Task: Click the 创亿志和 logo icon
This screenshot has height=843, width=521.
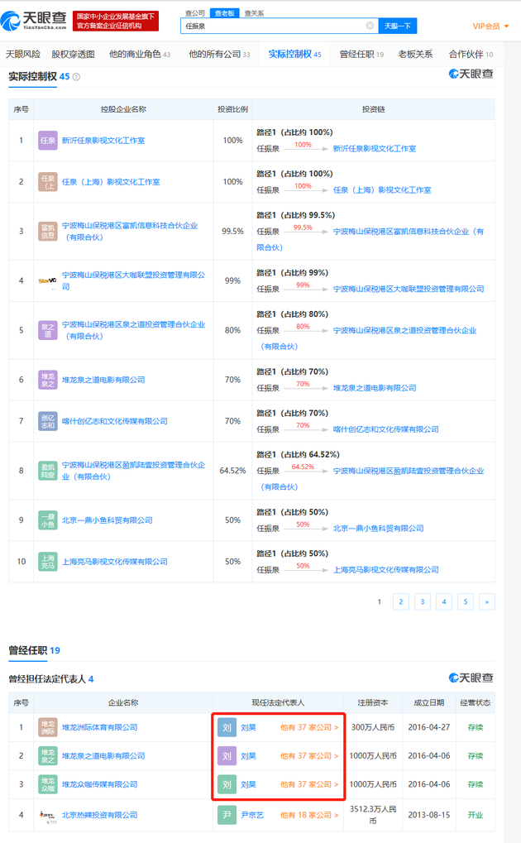Action: [x=47, y=421]
